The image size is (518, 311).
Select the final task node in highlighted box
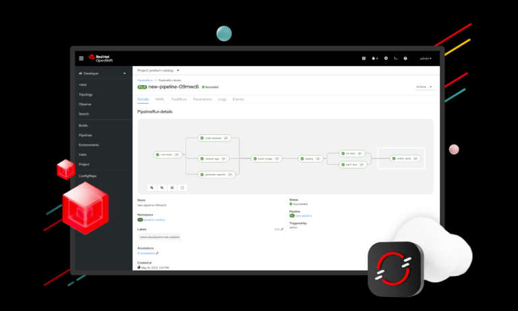(x=405, y=159)
